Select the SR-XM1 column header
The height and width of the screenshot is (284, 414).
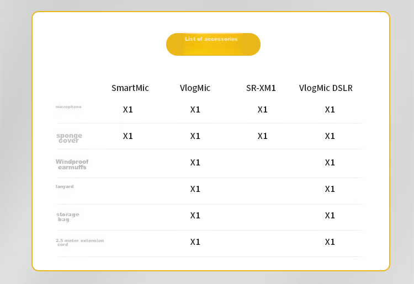(261, 88)
